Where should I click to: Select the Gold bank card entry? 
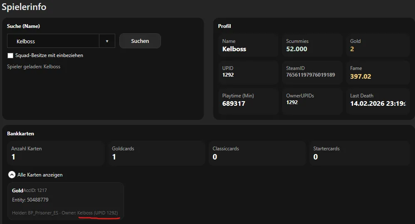pos(66,201)
